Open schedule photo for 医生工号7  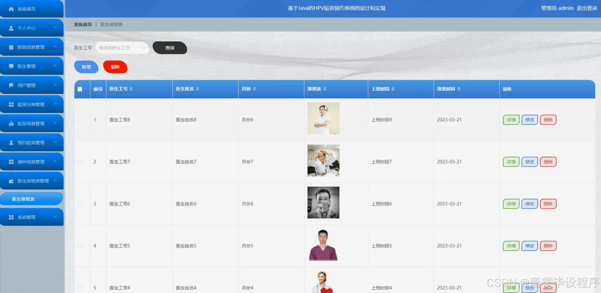click(323, 161)
